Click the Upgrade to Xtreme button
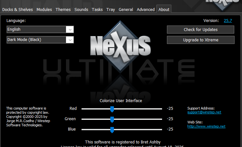The image size is (242, 147). coord(201,40)
